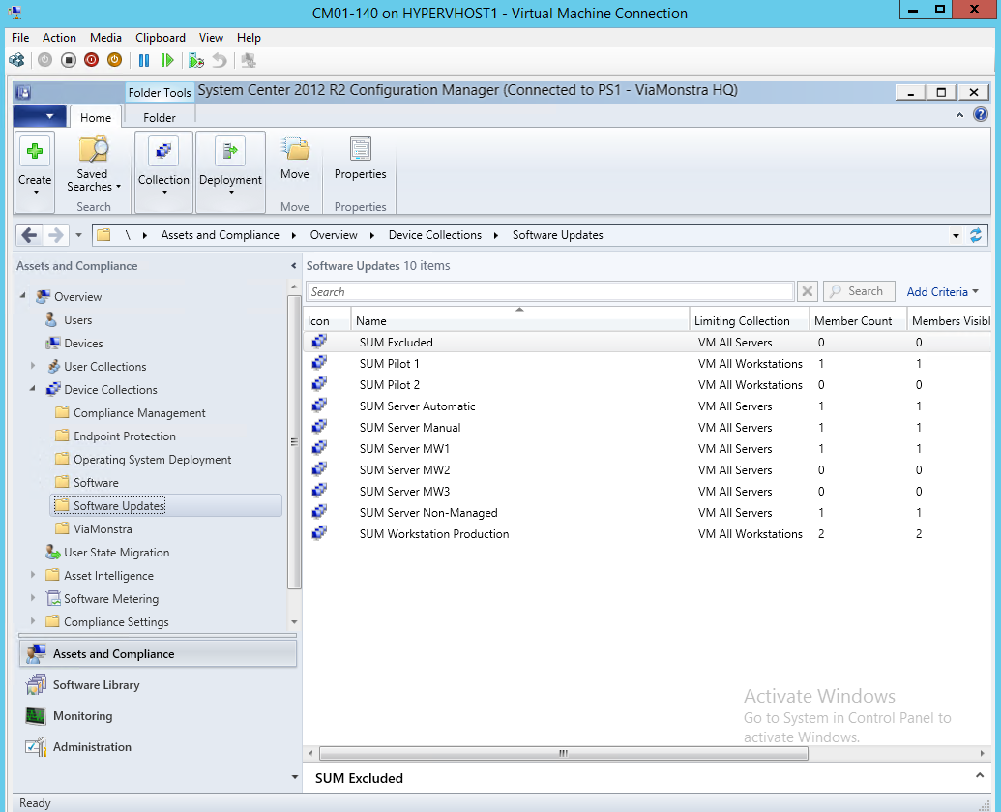Open the Clipboard menu
Image resolution: width=1001 pixels, height=812 pixels.
(x=160, y=38)
